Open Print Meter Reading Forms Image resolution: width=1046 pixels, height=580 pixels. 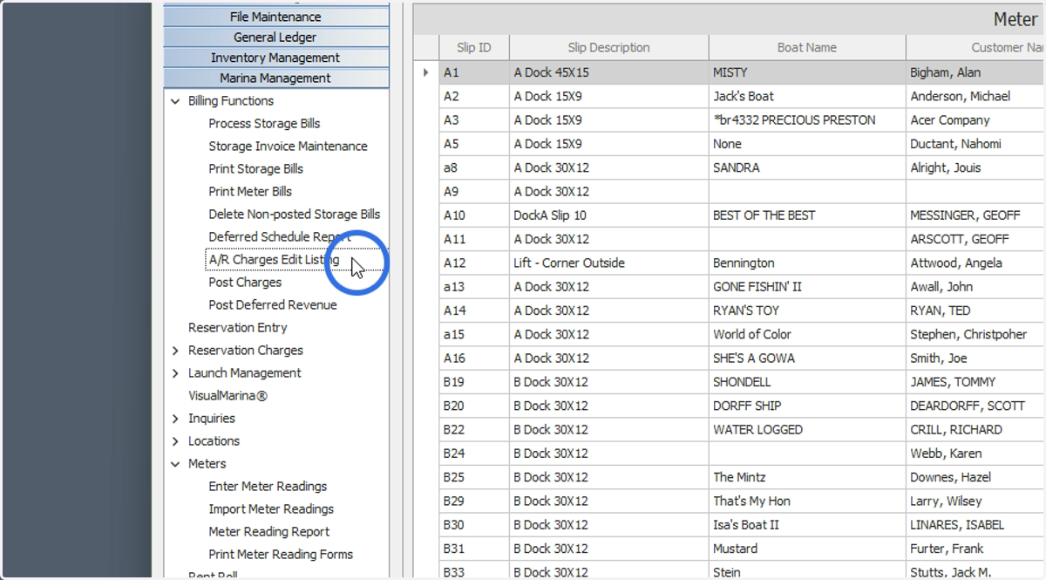click(281, 555)
